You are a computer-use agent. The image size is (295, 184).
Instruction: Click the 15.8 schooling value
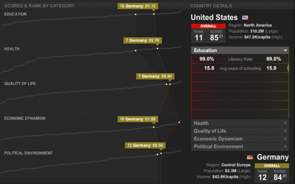(209, 68)
